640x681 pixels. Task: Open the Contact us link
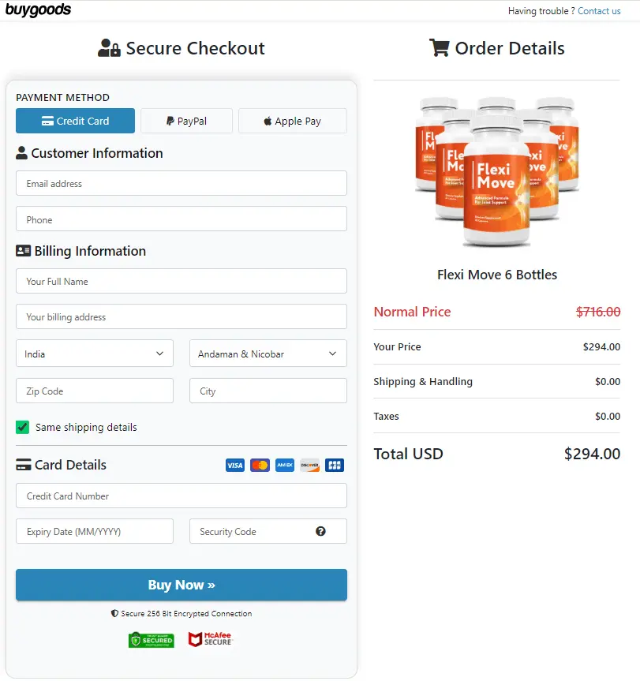(x=598, y=11)
